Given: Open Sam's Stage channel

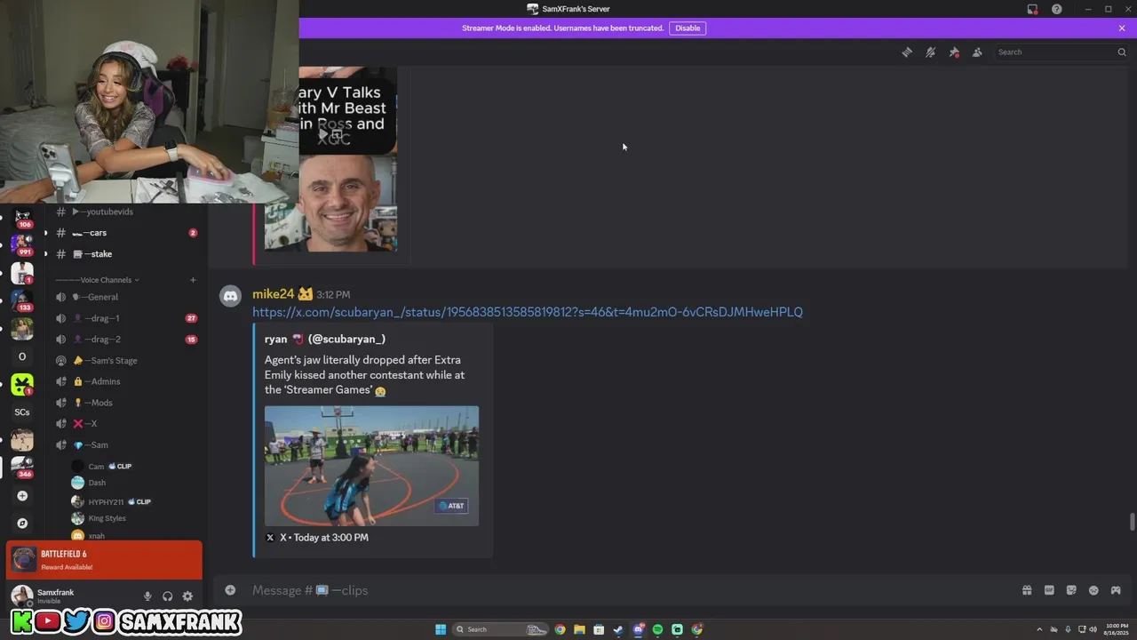Looking at the screenshot, I should tap(126, 361).
